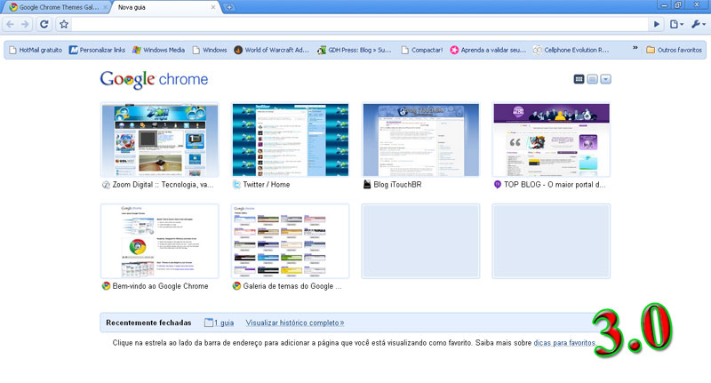Screen dimensions: 711x383
Task: Open GDH Press Blog bookmark
Action: [x=354, y=50]
